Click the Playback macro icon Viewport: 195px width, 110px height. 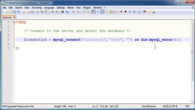(x=130, y=12)
